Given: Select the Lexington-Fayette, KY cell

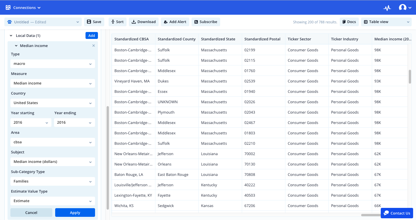Looking at the screenshot, I should [133, 195].
